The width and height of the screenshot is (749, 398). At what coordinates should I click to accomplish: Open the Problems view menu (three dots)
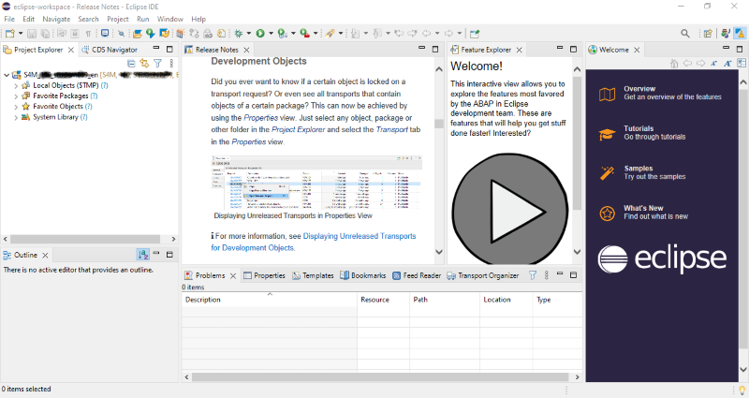[x=547, y=275]
